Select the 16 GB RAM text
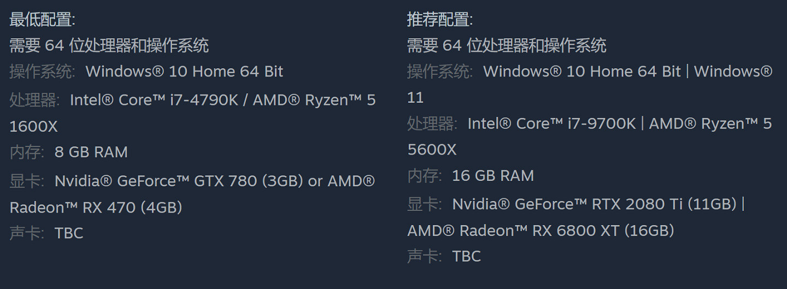This screenshot has width=787, height=289. point(492,176)
